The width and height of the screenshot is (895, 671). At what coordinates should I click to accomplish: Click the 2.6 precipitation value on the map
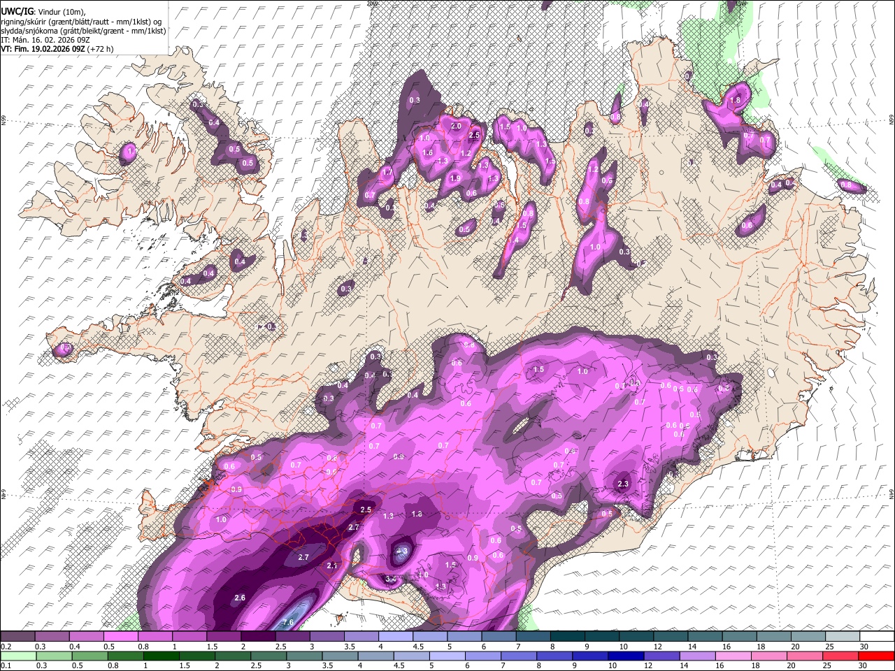coord(240,598)
